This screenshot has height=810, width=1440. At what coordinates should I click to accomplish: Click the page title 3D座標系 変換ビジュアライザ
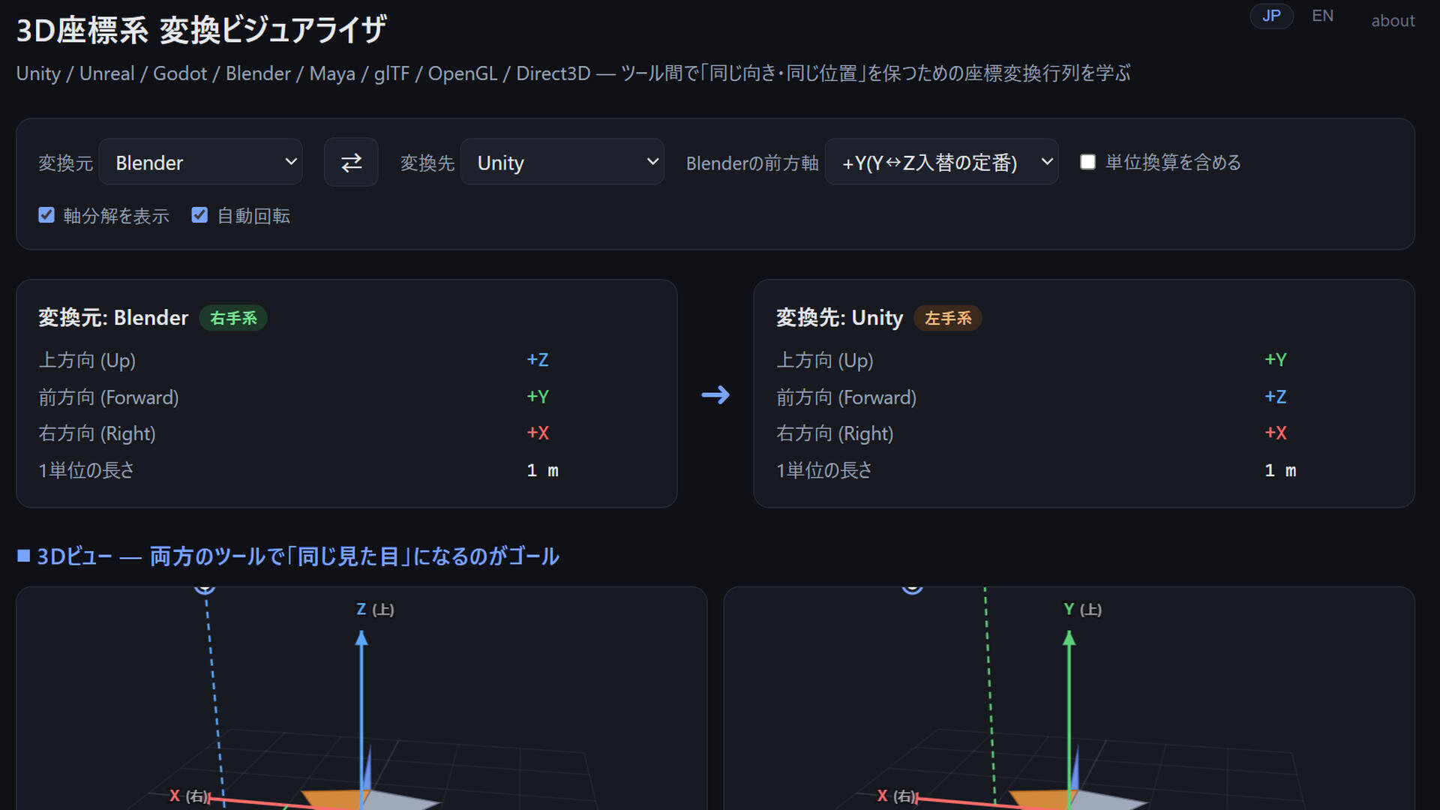tap(201, 30)
